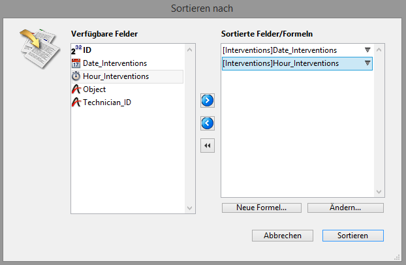Click the alpha text icon beside Object
The image size is (406, 265).
(76, 89)
